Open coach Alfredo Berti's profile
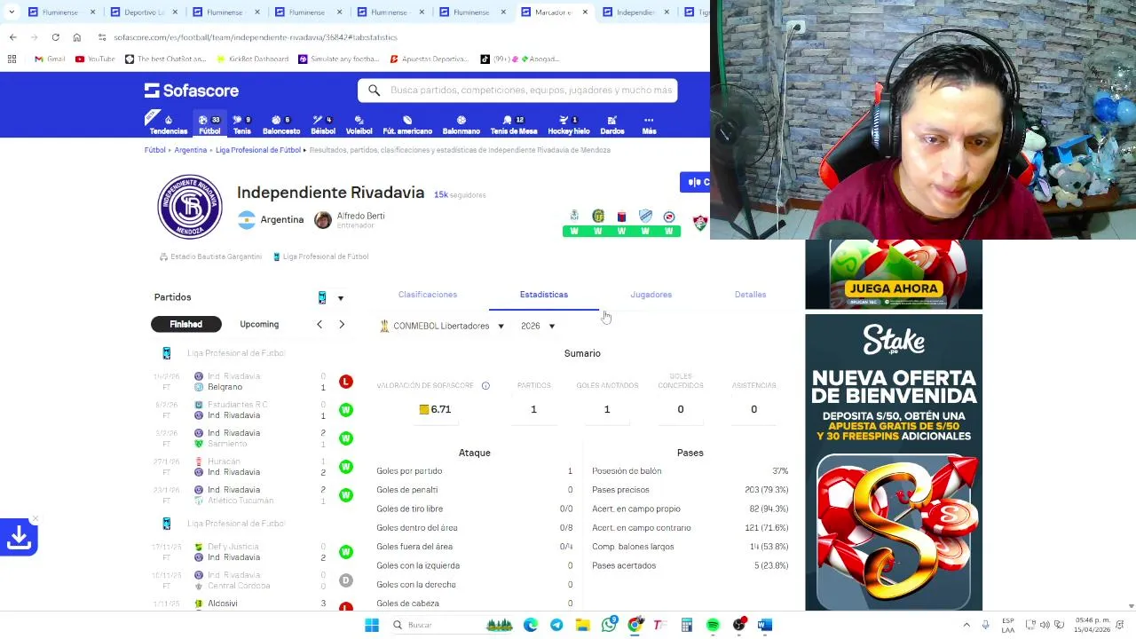This screenshot has width=1136, height=639. 350,219
